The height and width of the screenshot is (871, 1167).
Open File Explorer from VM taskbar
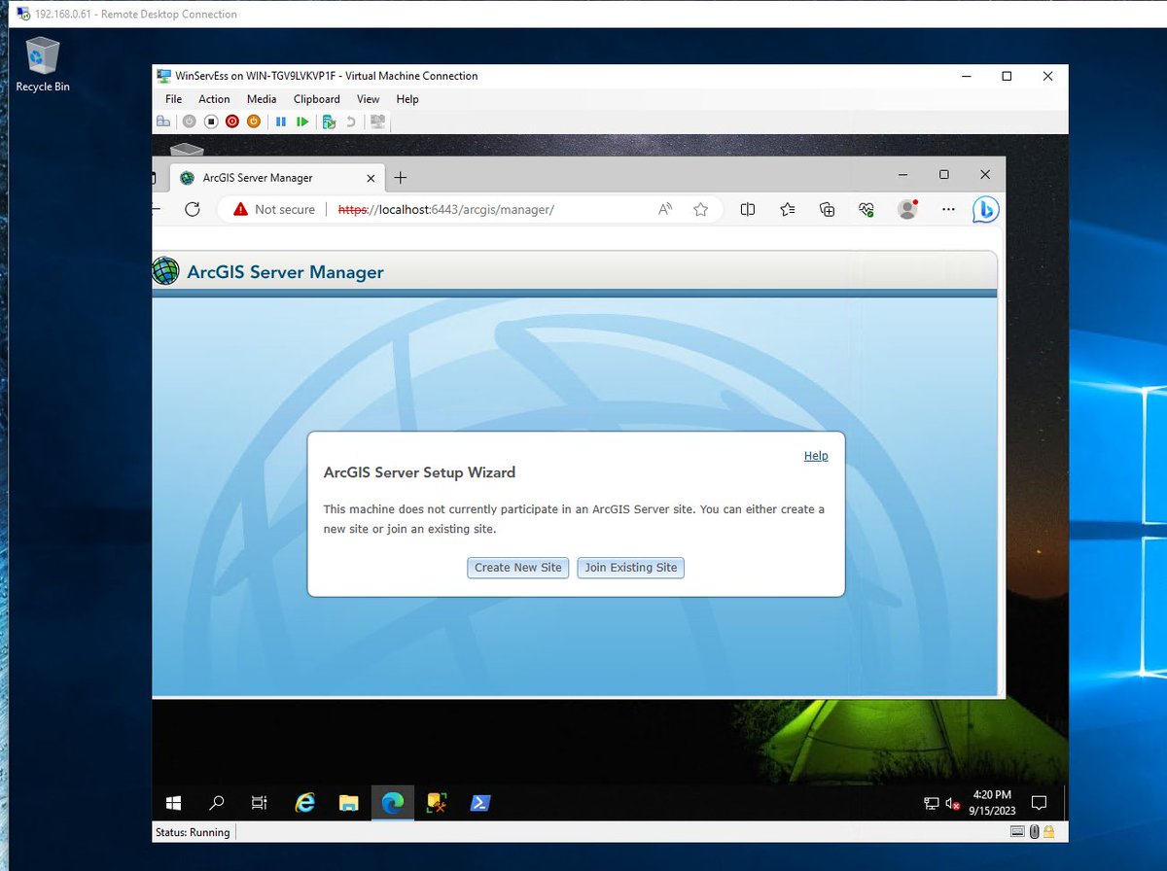coord(349,803)
